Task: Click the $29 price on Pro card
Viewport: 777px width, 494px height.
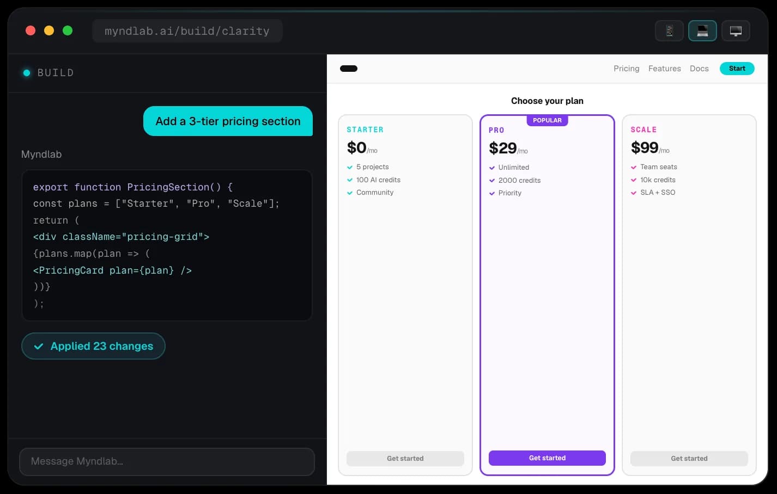Action: pyautogui.click(x=502, y=148)
